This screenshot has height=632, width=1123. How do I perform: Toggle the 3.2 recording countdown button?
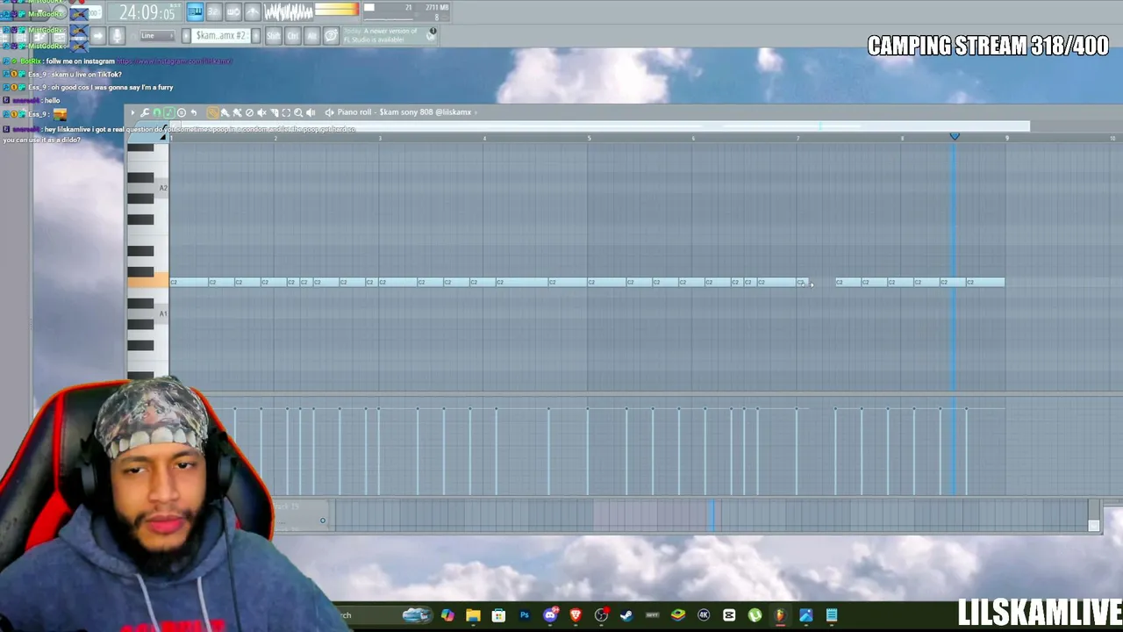point(214,11)
